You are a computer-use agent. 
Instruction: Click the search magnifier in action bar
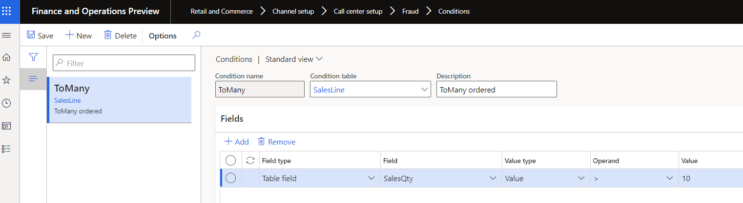click(x=196, y=36)
